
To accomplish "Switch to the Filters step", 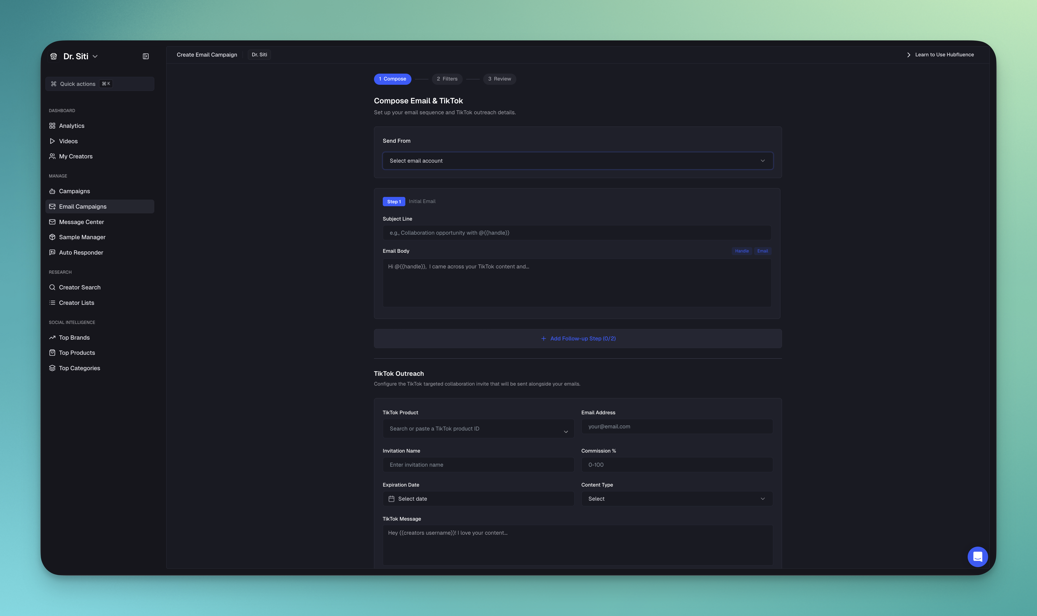I will [447, 79].
